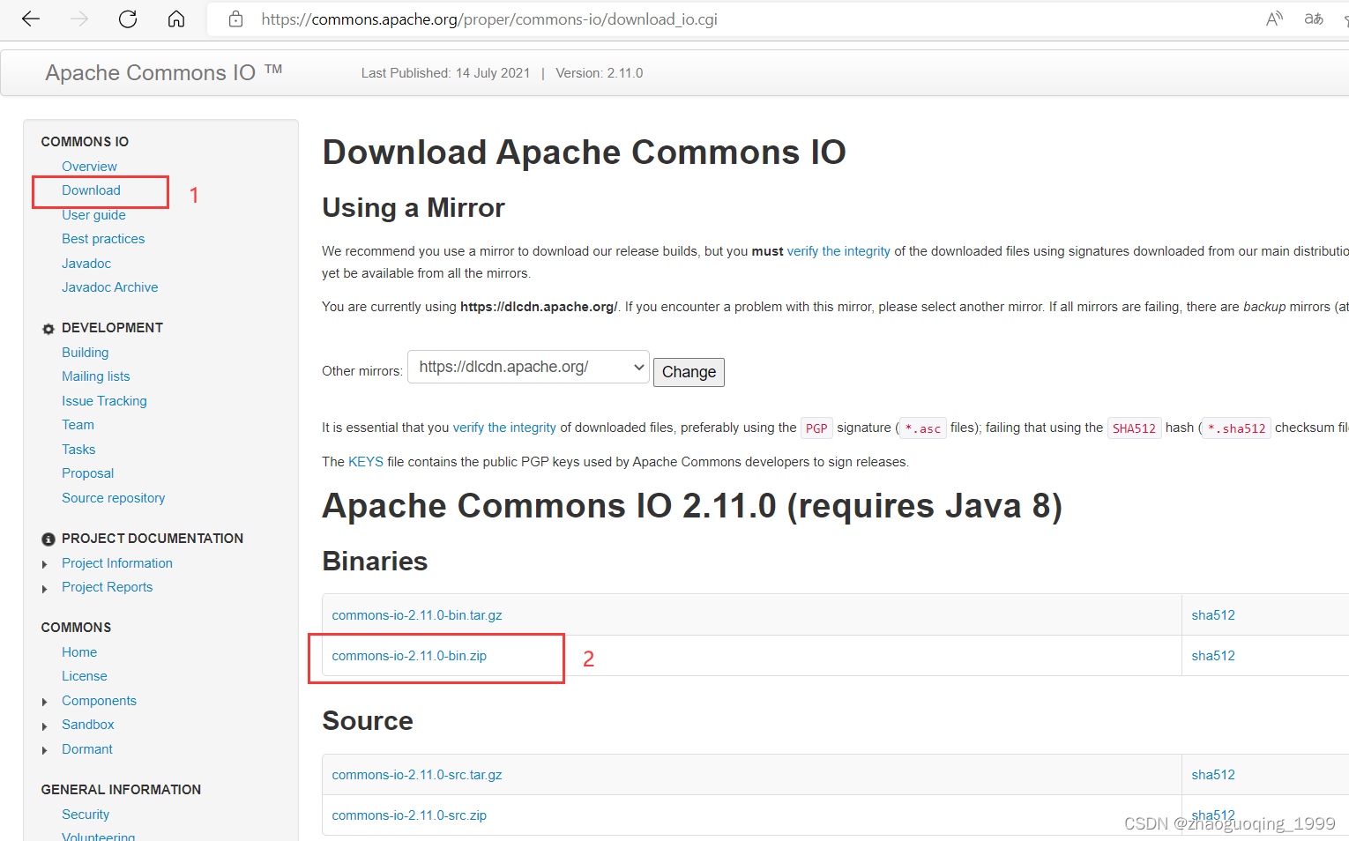Open sha512 for bin.zip

1213,656
